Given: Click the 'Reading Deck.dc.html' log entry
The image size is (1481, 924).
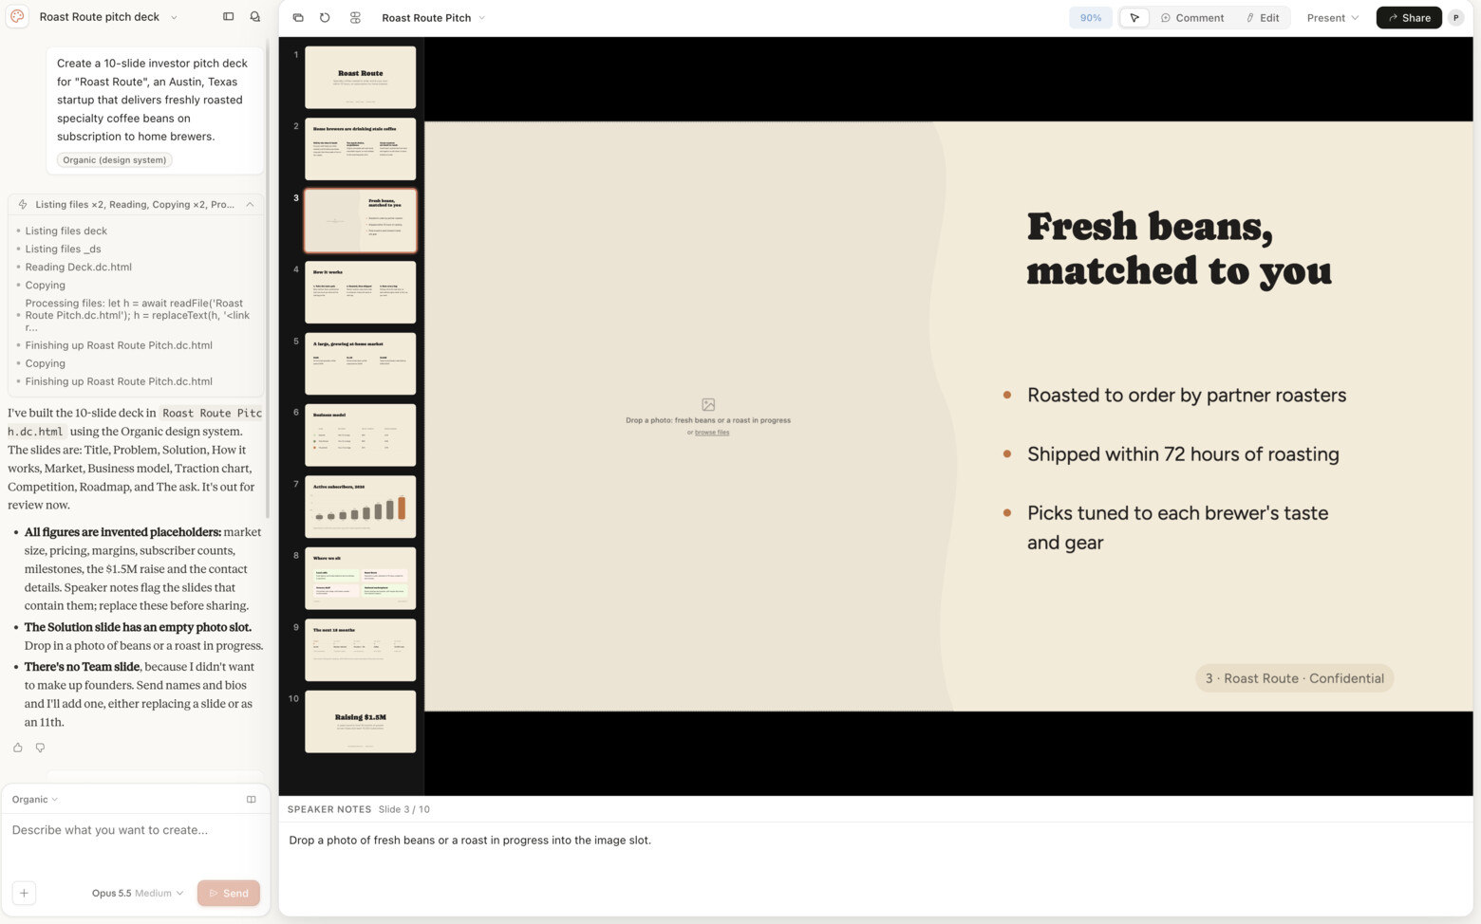Looking at the screenshot, I should [78, 267].
